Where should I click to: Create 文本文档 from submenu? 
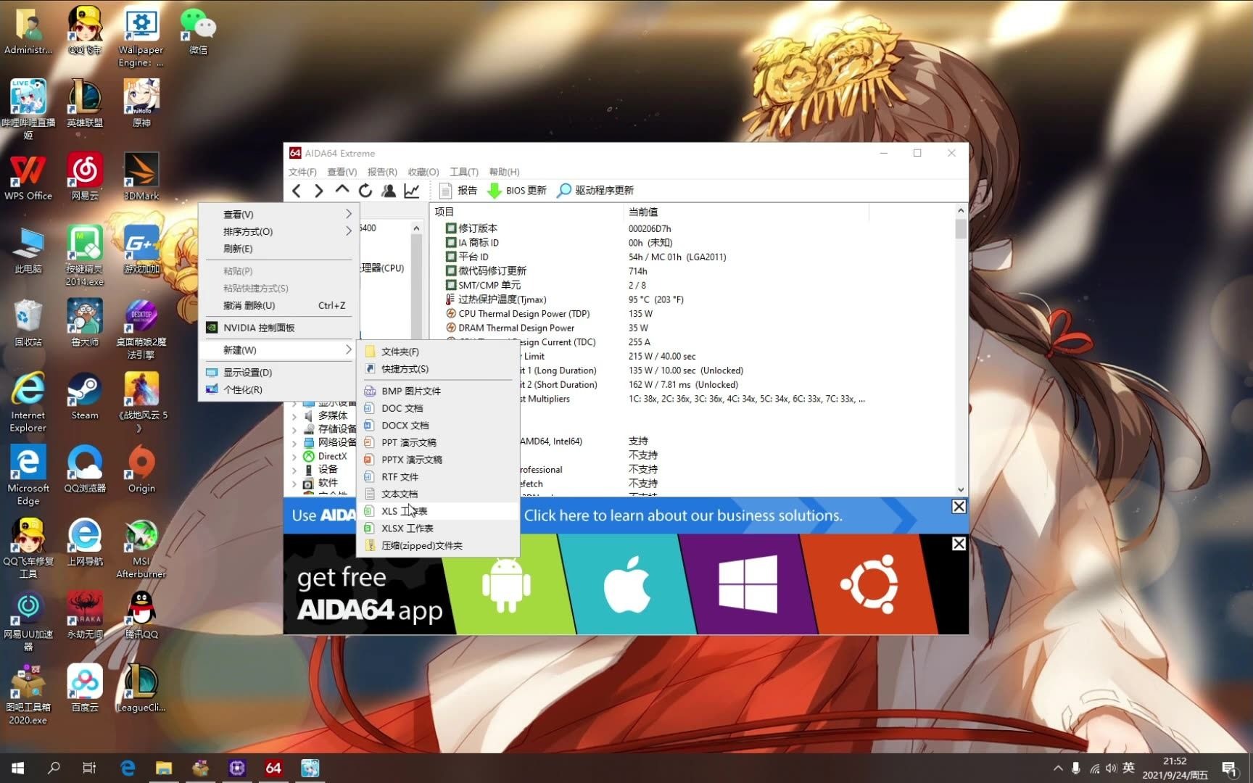439,494
